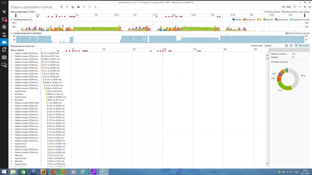Click the right black handle of session ruler
312x175 pixels.
[x=305, y=16]
